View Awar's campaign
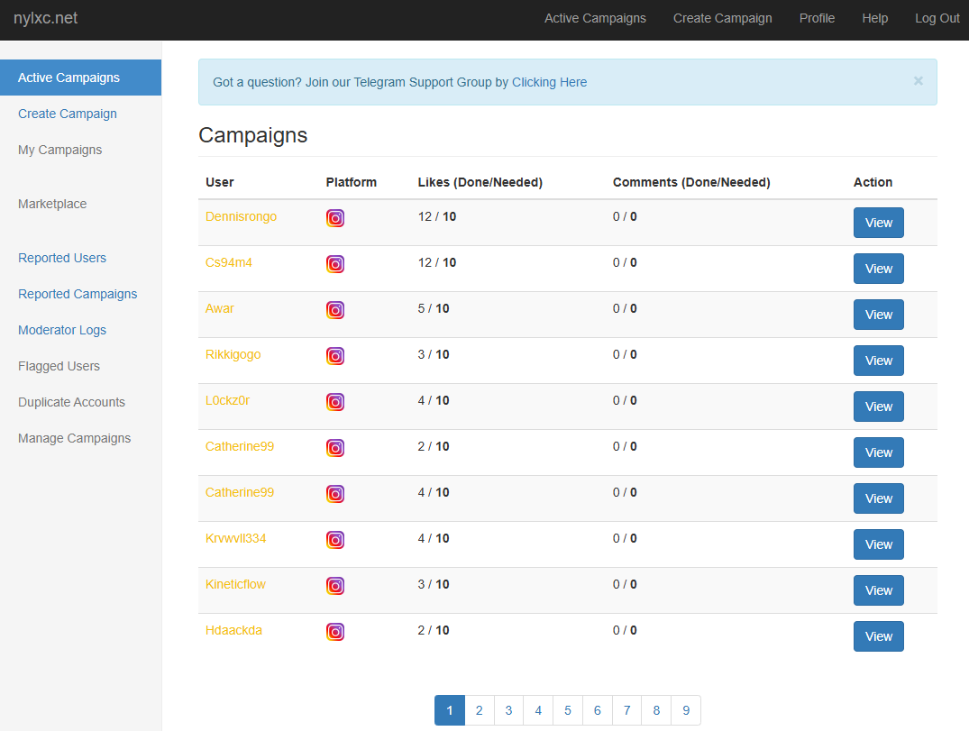The image size is (969, 731). [x=878, y=315]
